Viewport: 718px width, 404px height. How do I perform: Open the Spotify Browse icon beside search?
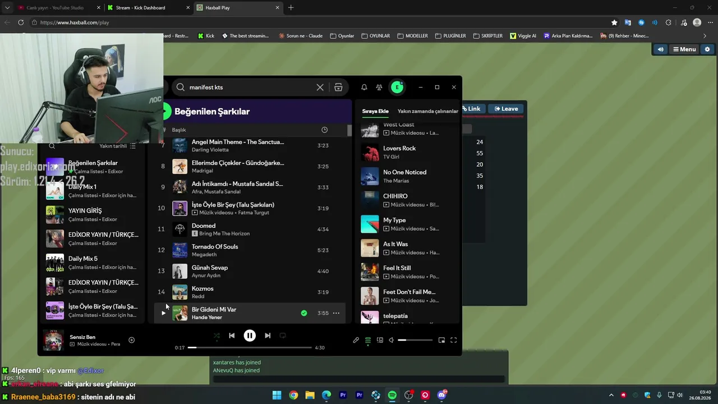pyautogui.click(x=338, y=88)
